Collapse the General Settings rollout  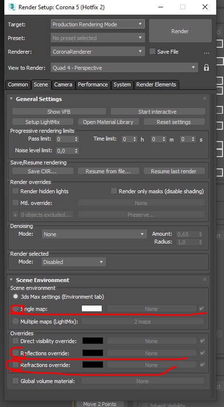coord(11,99)
